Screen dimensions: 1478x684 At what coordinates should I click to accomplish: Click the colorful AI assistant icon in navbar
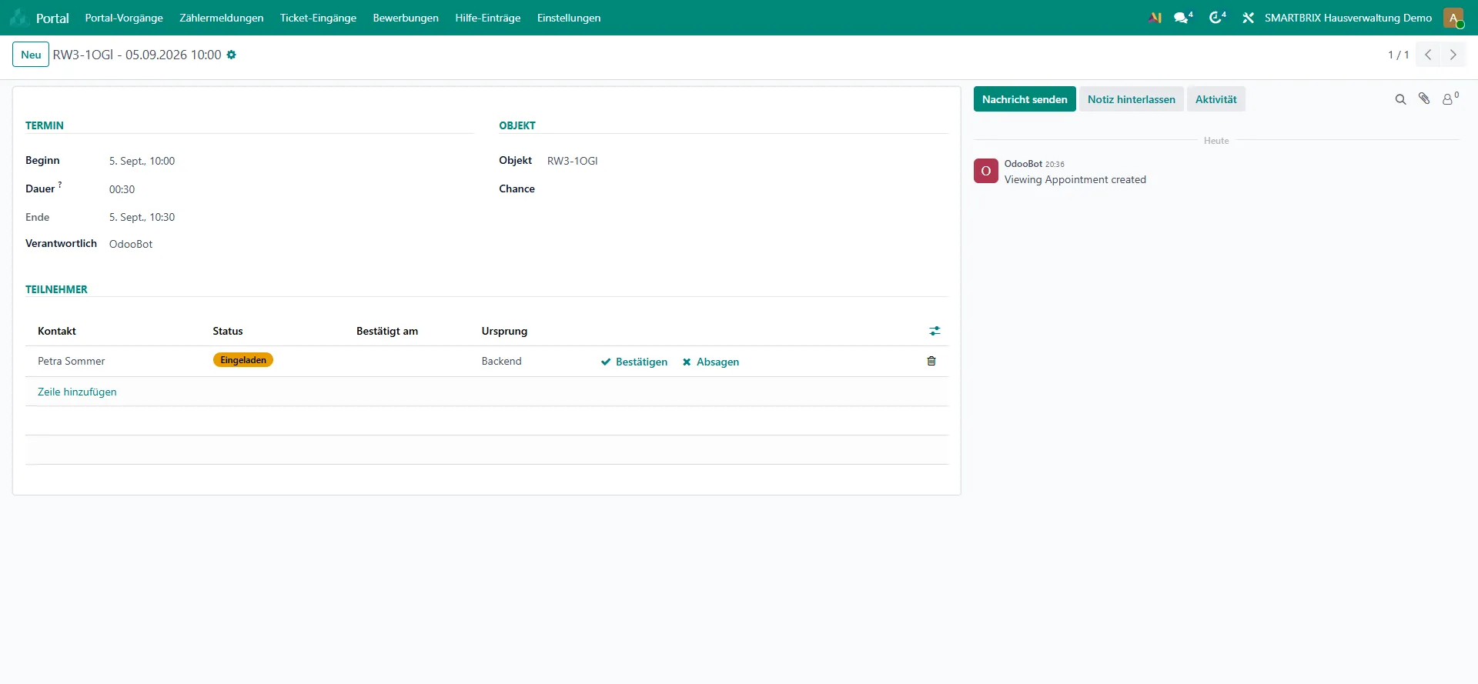tap(1155, 18)
